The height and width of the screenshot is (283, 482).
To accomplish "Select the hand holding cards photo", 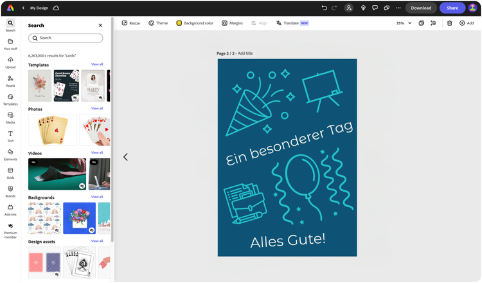I will click(95, 130).
